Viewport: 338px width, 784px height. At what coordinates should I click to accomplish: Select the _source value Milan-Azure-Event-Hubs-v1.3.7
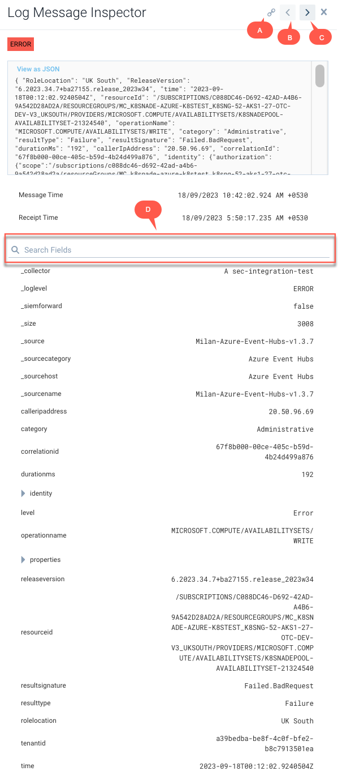coord(254,342)
